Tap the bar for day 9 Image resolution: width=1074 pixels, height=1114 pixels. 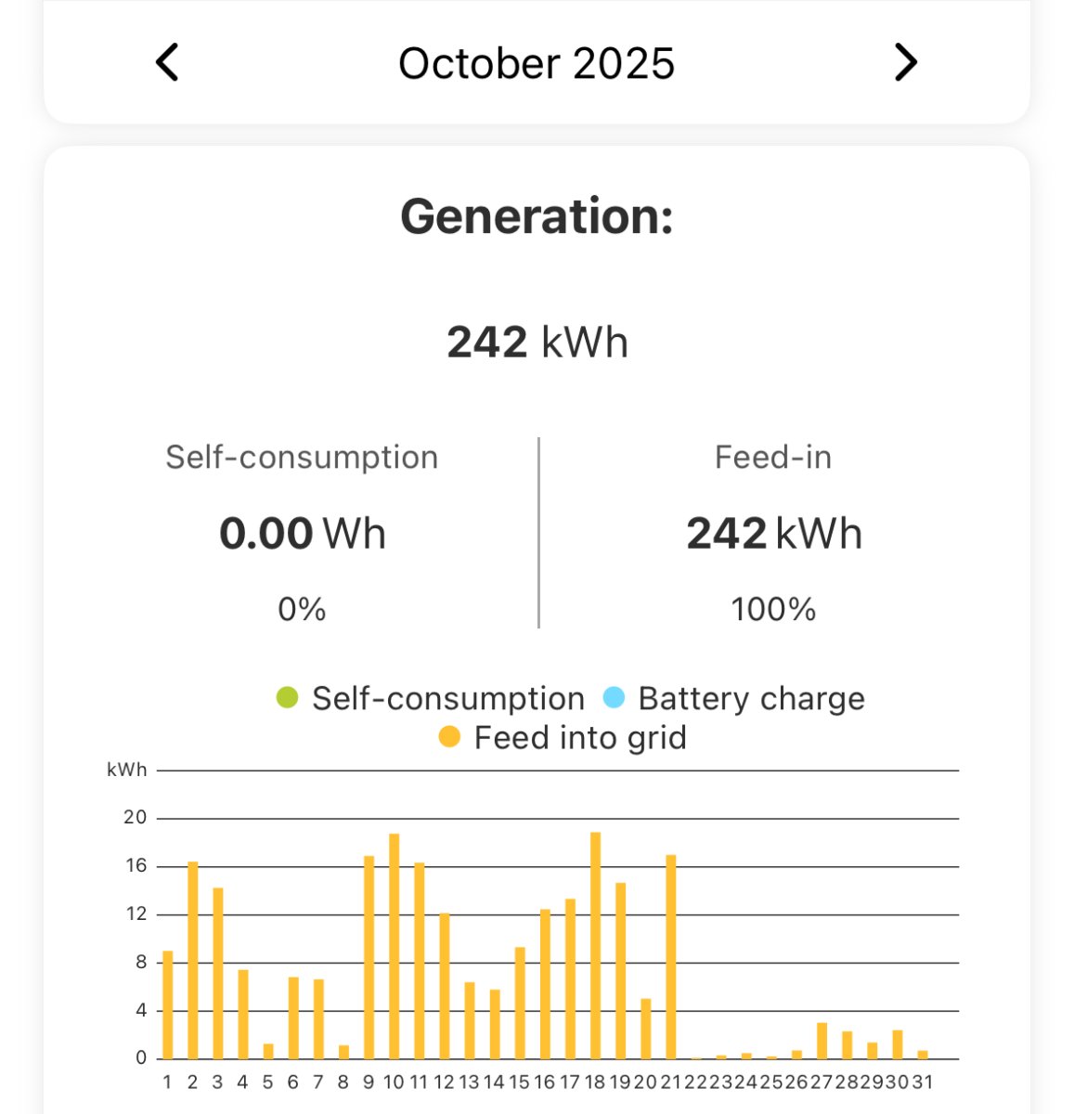(x=369, y=956)
